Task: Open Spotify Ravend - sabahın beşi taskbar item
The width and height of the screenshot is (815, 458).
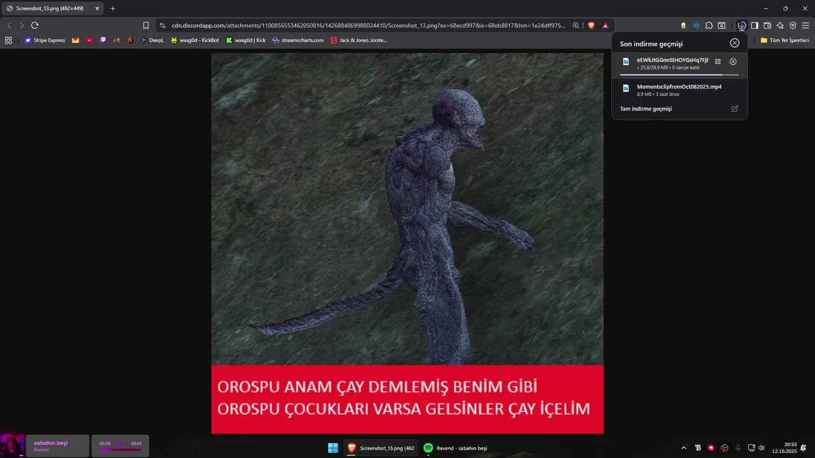Action: [455, 448]
